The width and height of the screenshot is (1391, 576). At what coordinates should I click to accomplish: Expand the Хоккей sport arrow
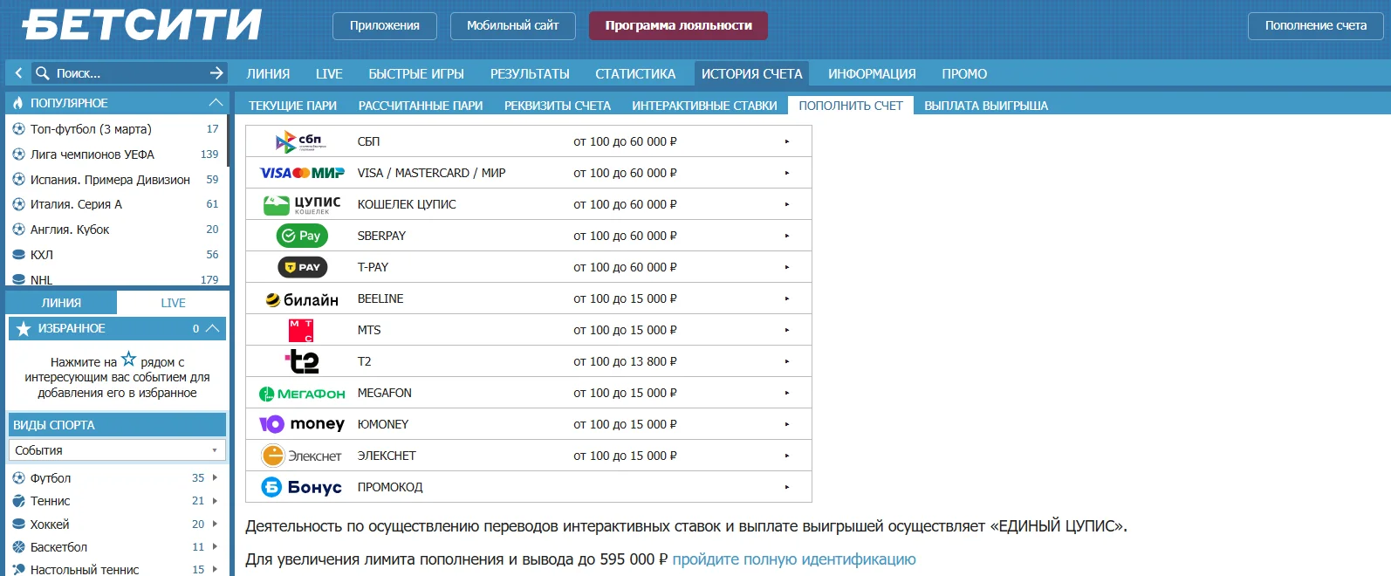pos(215,525)
